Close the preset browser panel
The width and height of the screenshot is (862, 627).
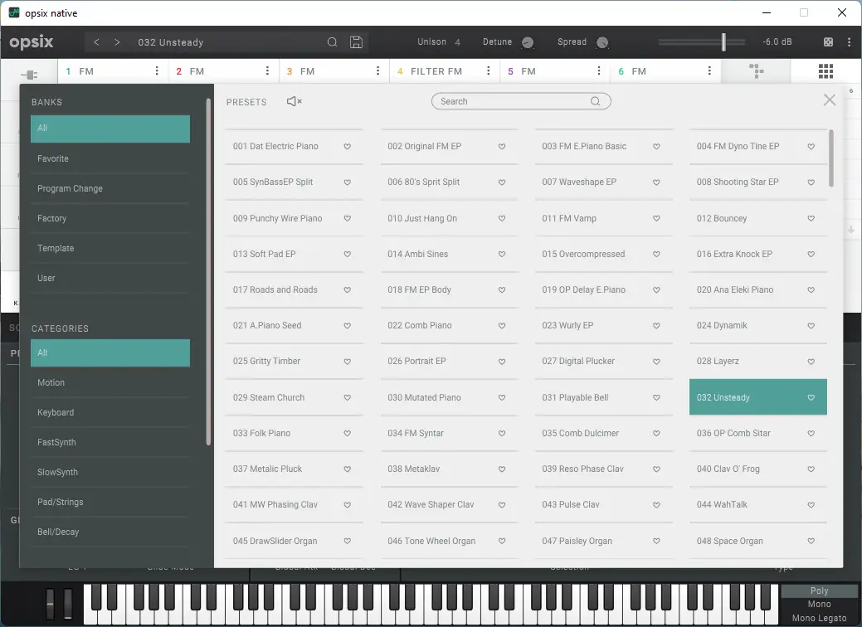tap(830, 100)
